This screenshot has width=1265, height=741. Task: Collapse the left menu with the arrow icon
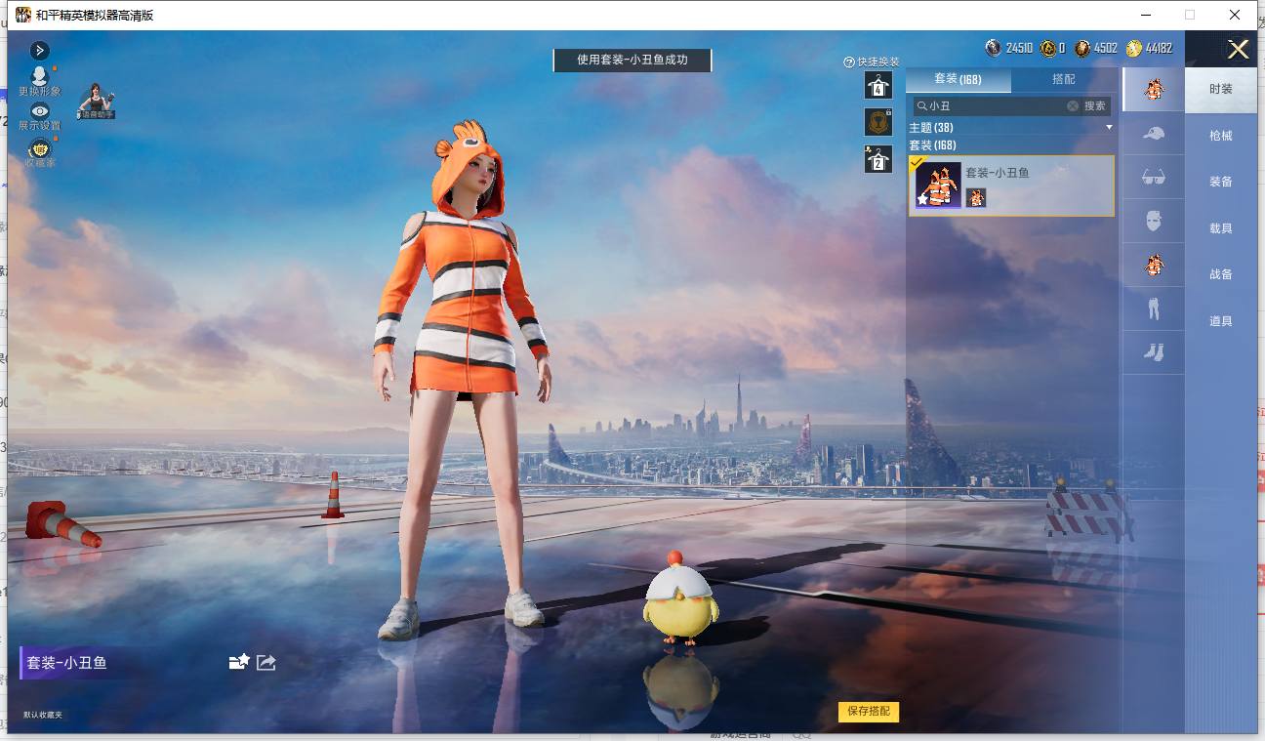[x=40, y=50]
